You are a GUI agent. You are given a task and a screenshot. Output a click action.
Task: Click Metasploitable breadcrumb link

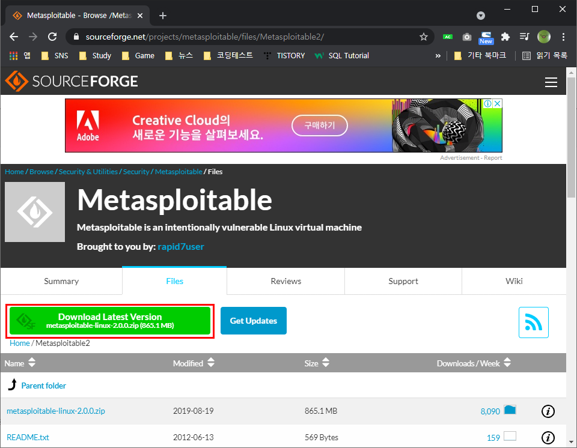click(x=179, y=171)
